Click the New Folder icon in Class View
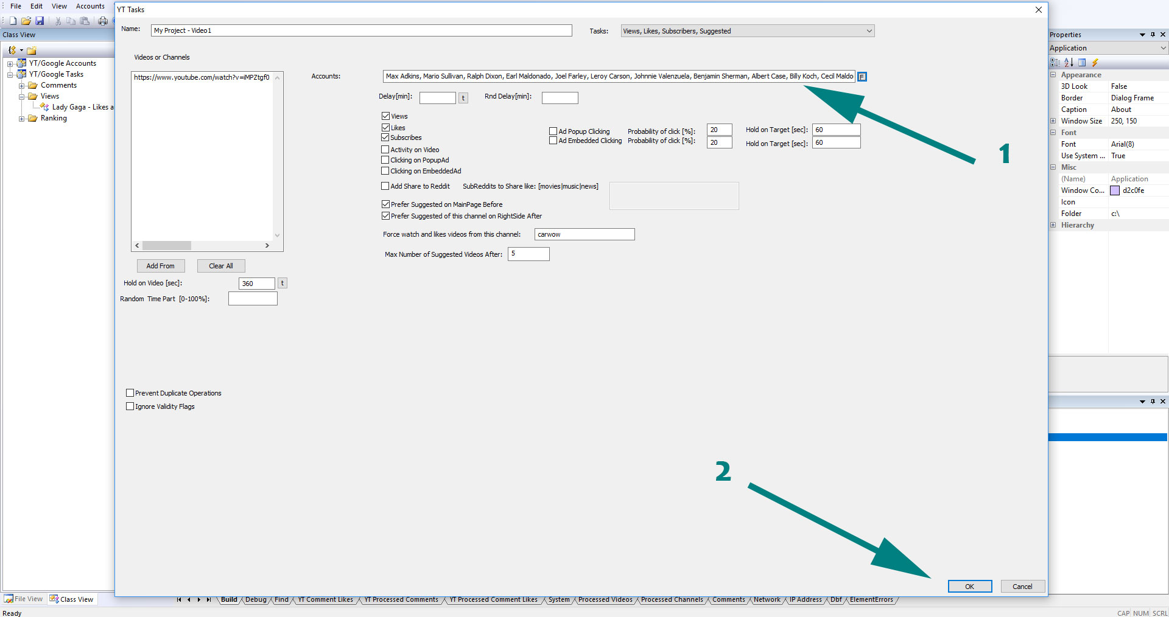This screenshot has width=1169, height=617. [x=32, y=51]
